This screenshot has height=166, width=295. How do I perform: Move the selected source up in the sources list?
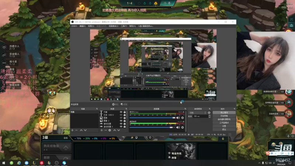[x=115, y=130]
